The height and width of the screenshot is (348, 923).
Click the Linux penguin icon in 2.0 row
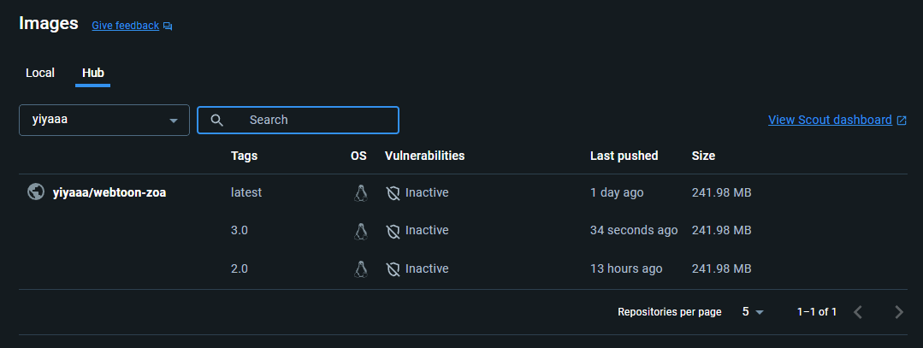[361, 269]
